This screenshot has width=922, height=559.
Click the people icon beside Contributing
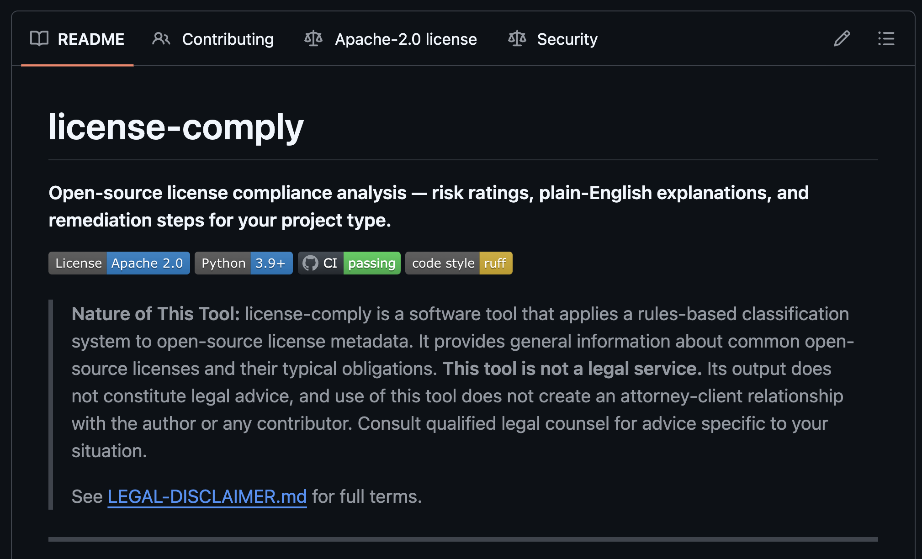[x=161, y=39]
